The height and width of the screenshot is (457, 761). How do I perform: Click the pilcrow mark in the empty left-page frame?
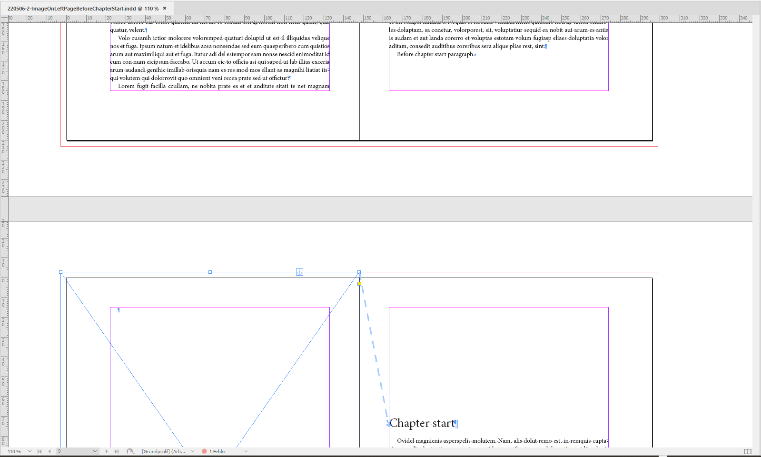point(119,310)
